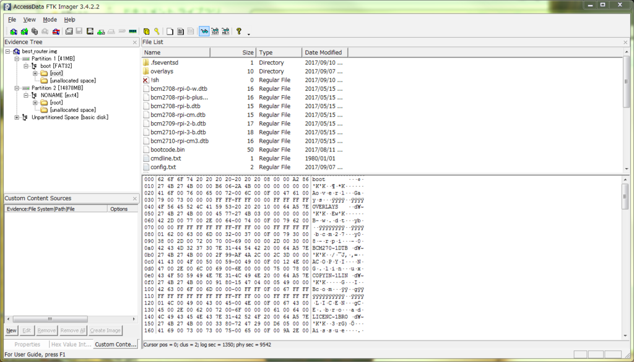The height and width of the screenshot is (362, 634).
Task: Click Custom Content horizontal scrollbar thumb
Action: tap(50, 319)
